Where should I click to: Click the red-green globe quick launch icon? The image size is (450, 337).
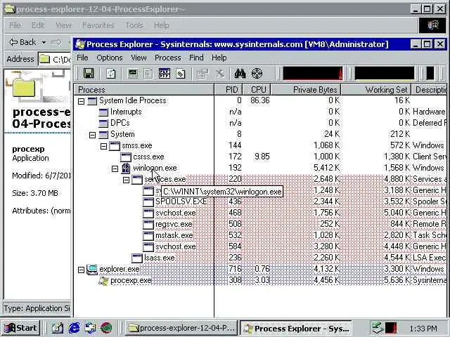point(106,328)
